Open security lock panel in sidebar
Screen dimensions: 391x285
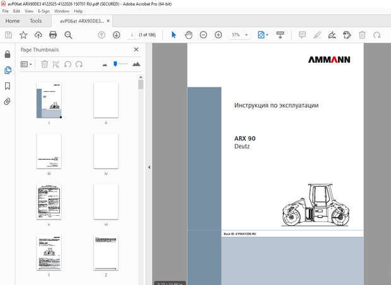(x=8, y=54)
